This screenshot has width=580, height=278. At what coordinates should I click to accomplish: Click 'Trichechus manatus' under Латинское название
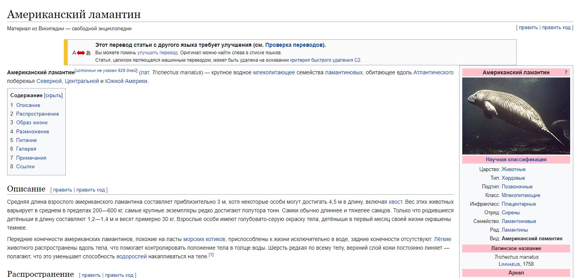(x=516, y=257)
